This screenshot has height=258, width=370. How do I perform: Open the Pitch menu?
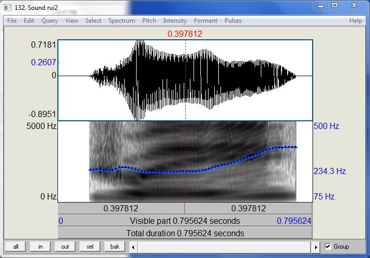click(x=149, y=21)
